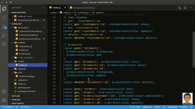The width and height of the screenshot is (195, 109).
Task: Open the Extensions view icon
Action: [x=4, y=44]
